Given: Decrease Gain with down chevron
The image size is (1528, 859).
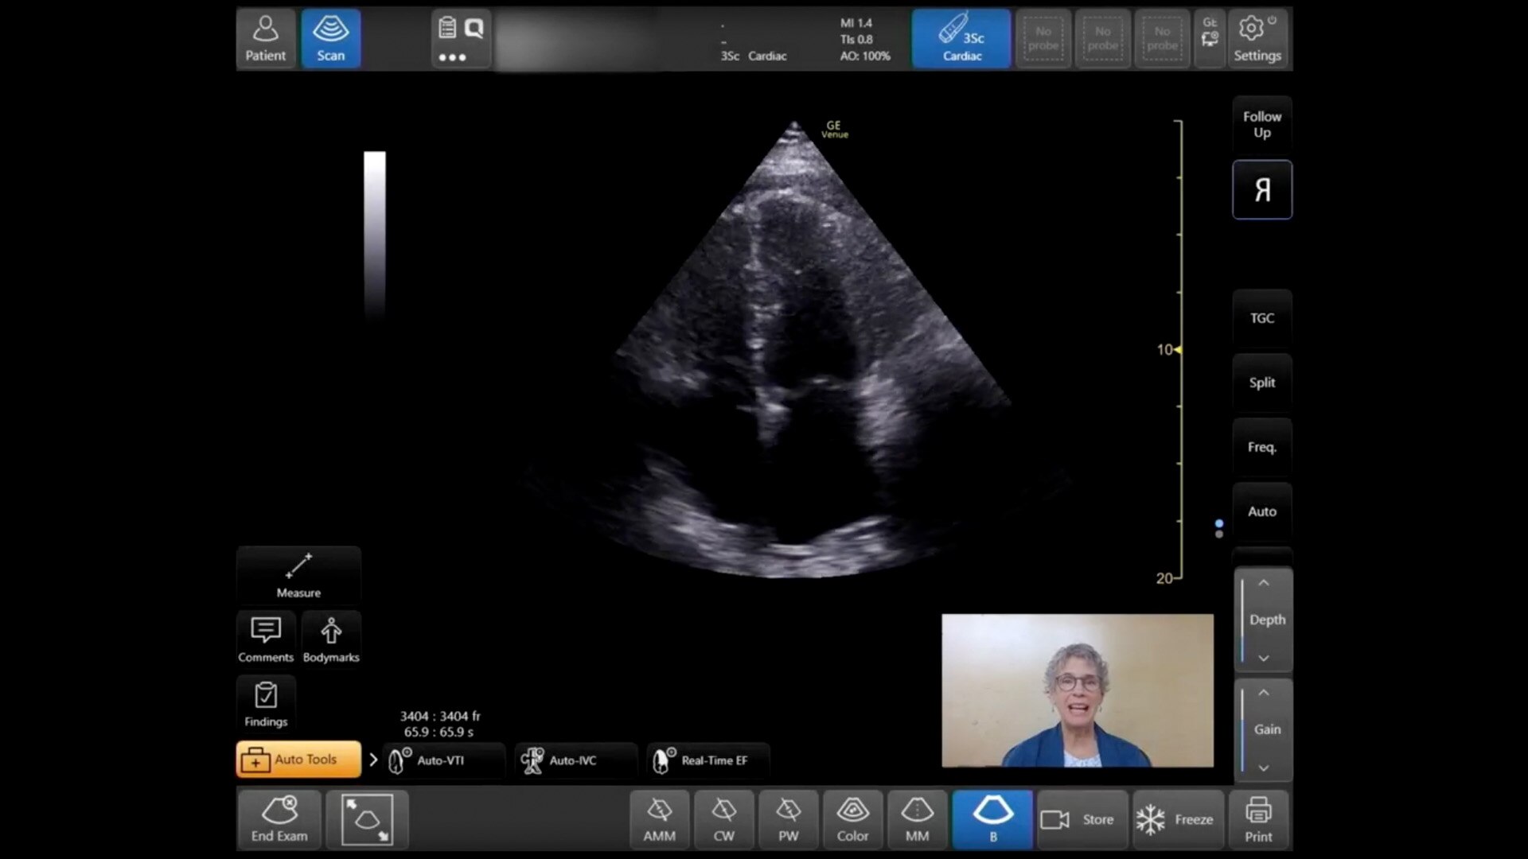Looking at the screenshot, I should click(1263, 768).
